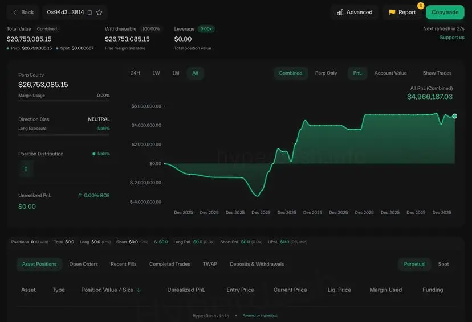
Task: Click All PnL value $4,966,187.03
Action: pos(430,97)
